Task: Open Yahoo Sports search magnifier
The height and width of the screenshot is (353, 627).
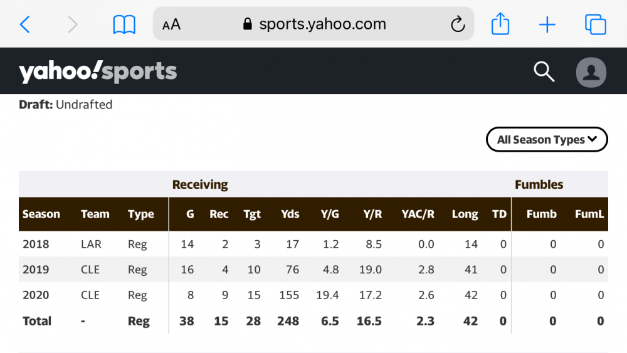Action: coord(544,72)
